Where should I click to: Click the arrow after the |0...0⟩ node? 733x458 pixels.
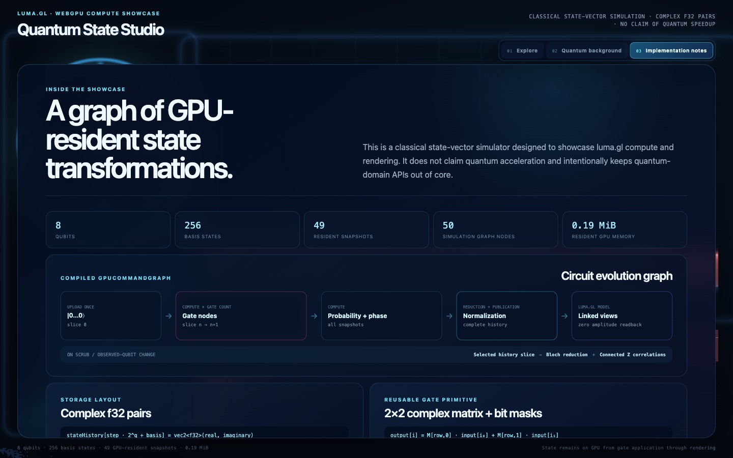168,316
